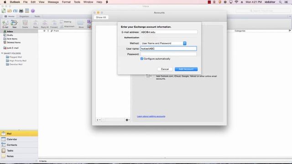Image resolution: width=292 pixels, height=164 pixels.
Task: Click the E-mail address field
Action: coord(169,32)
